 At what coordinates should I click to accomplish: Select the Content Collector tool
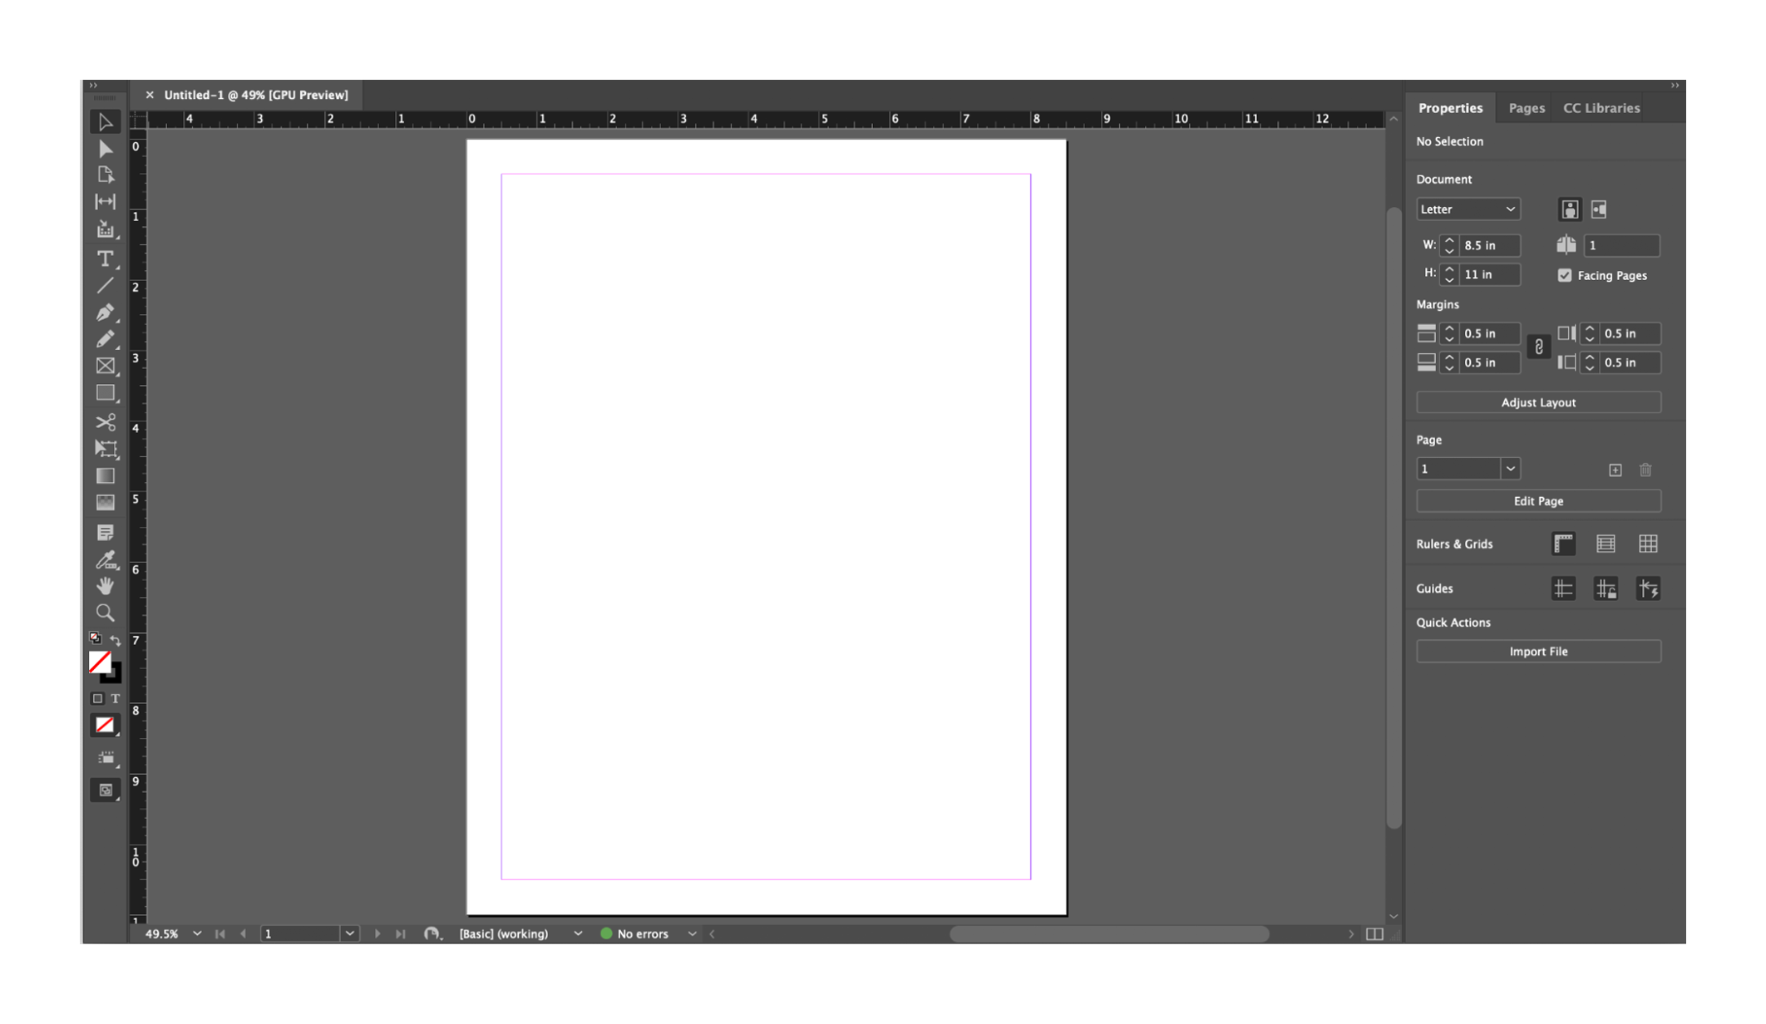click(106, 229)
